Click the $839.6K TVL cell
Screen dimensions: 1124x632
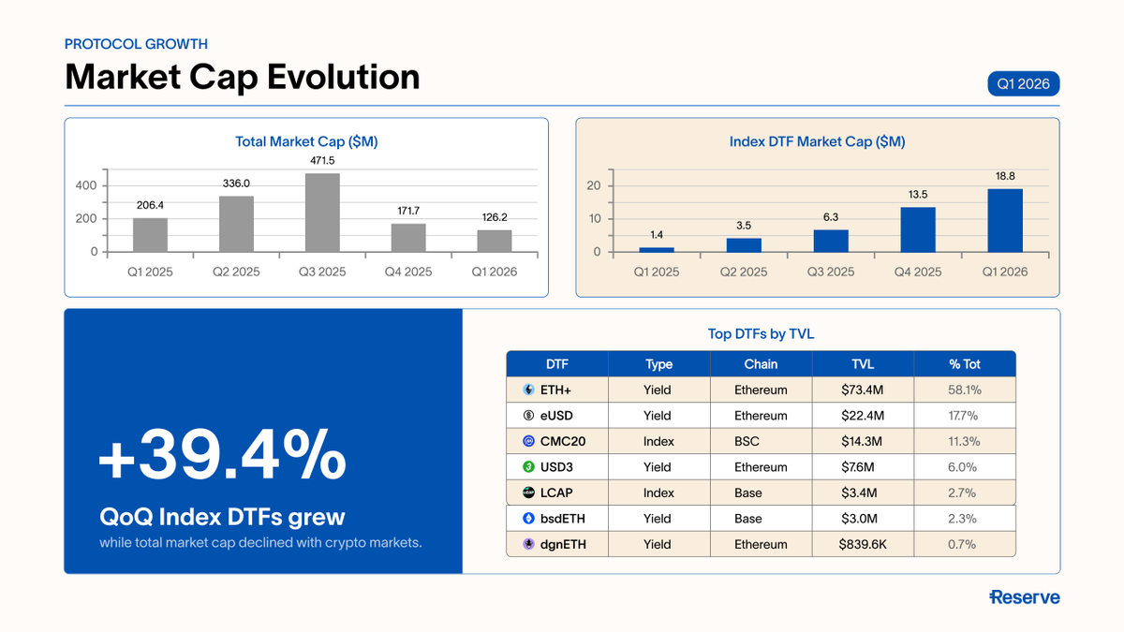point(862,544)
